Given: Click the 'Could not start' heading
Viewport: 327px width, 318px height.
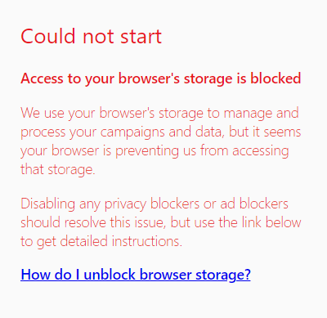Looking at the screenshot, I should (x=92, y=36).
